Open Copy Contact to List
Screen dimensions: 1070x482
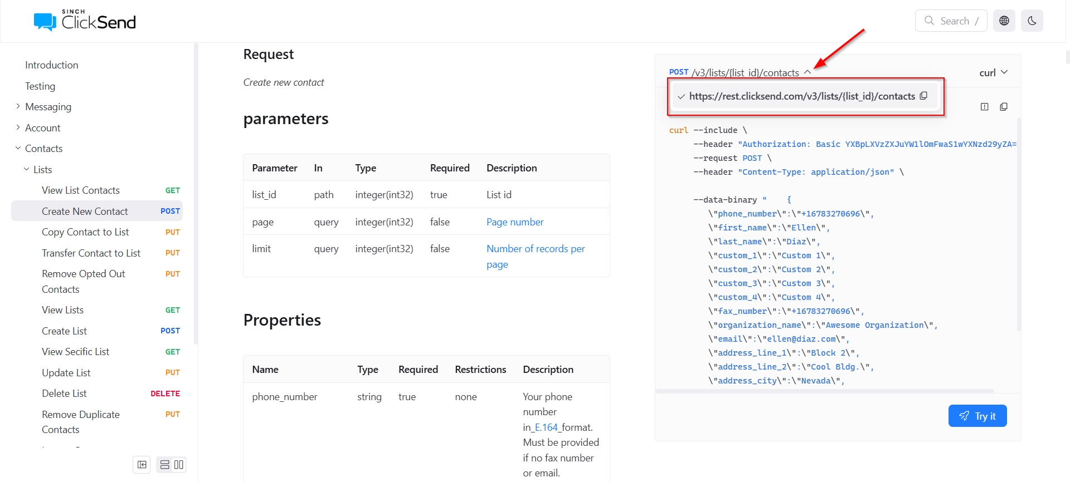[x=97, y=232]
